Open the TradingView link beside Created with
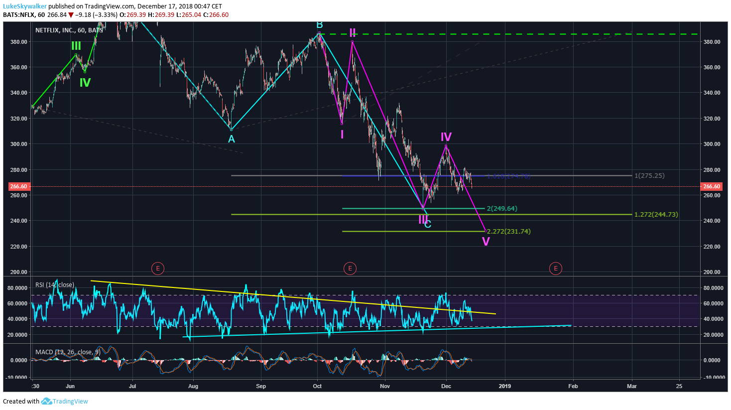The width and height of the screenshot is (731, 410). [x=70, y=401]
